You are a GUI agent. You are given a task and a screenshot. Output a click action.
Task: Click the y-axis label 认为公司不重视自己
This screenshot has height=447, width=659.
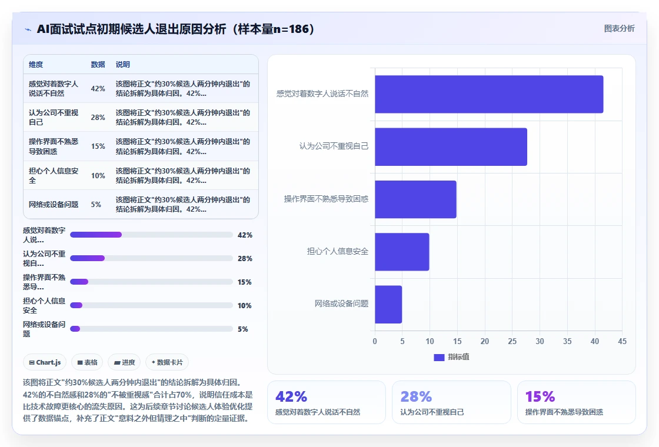tap(334, 146)
